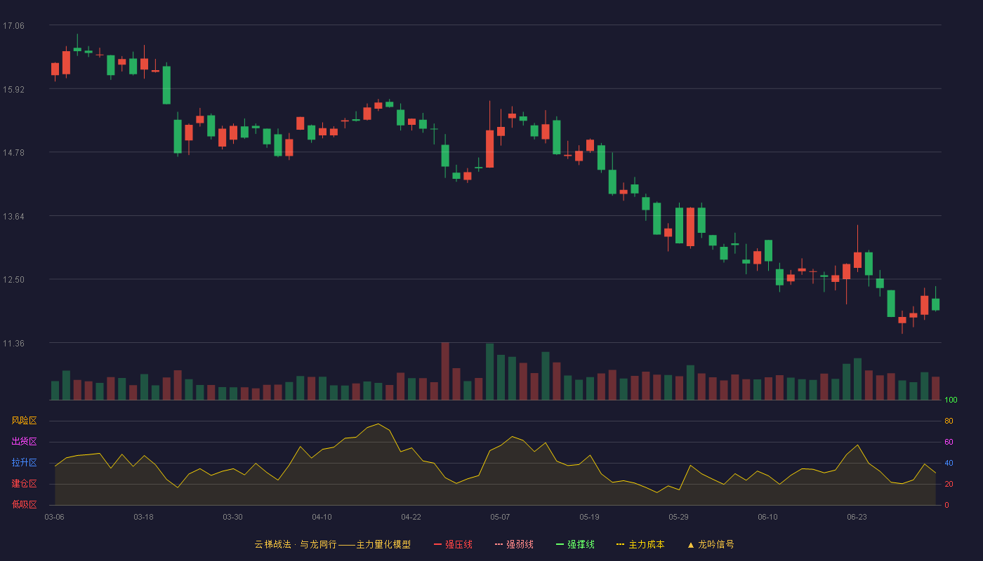Screen dimensions: 983x561
Task: Click the green 强撑线 legend line marker
Action: point(560,544)
